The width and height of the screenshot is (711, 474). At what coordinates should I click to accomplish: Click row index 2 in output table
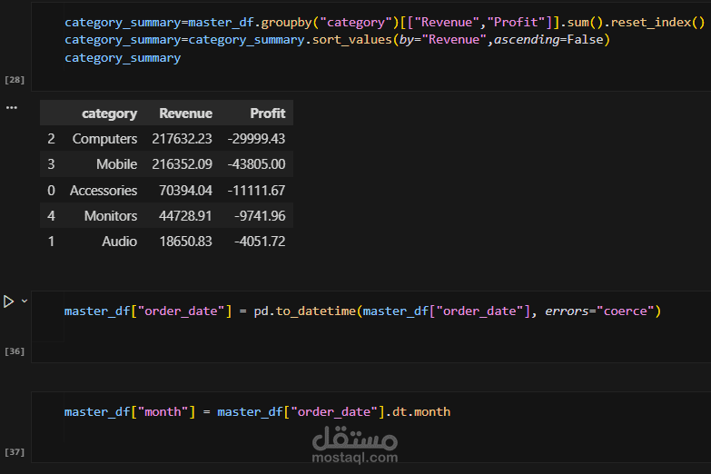[51, 139]
